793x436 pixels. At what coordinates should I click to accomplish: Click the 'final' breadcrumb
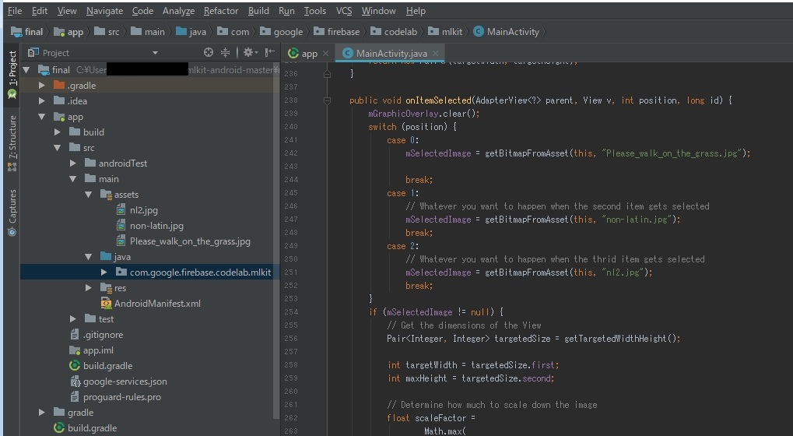coord(26,32)
